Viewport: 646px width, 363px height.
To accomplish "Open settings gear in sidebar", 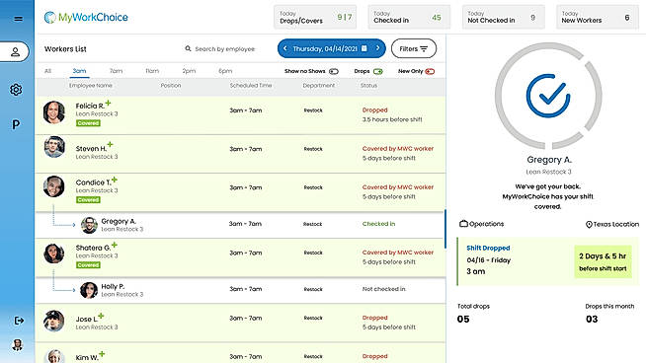I will coord(16,90).
